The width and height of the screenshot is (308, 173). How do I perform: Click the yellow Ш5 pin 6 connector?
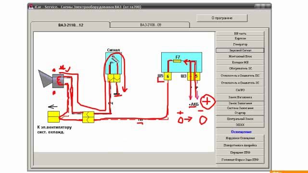tap(168, 76)
